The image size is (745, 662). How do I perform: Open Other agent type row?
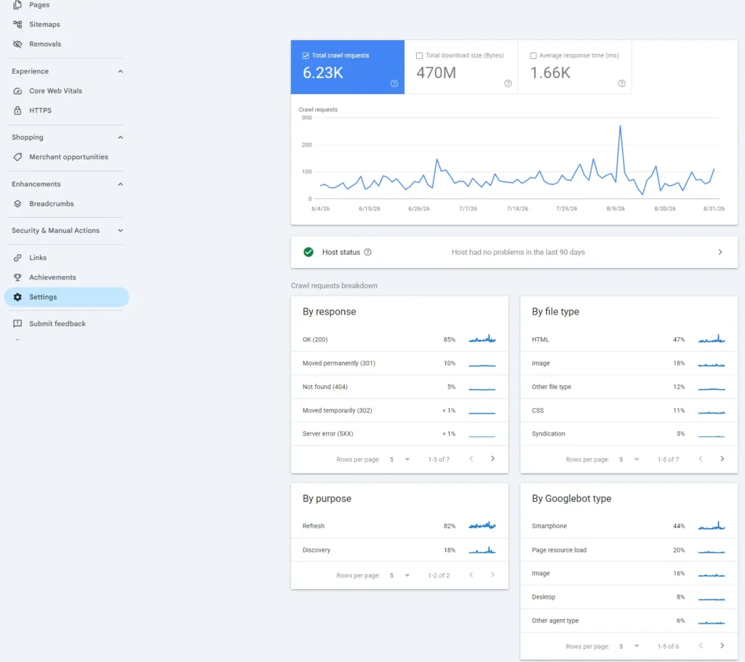[x=629, y=620]
